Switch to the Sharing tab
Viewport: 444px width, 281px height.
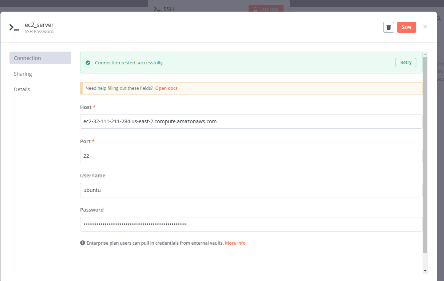[23, 74]
